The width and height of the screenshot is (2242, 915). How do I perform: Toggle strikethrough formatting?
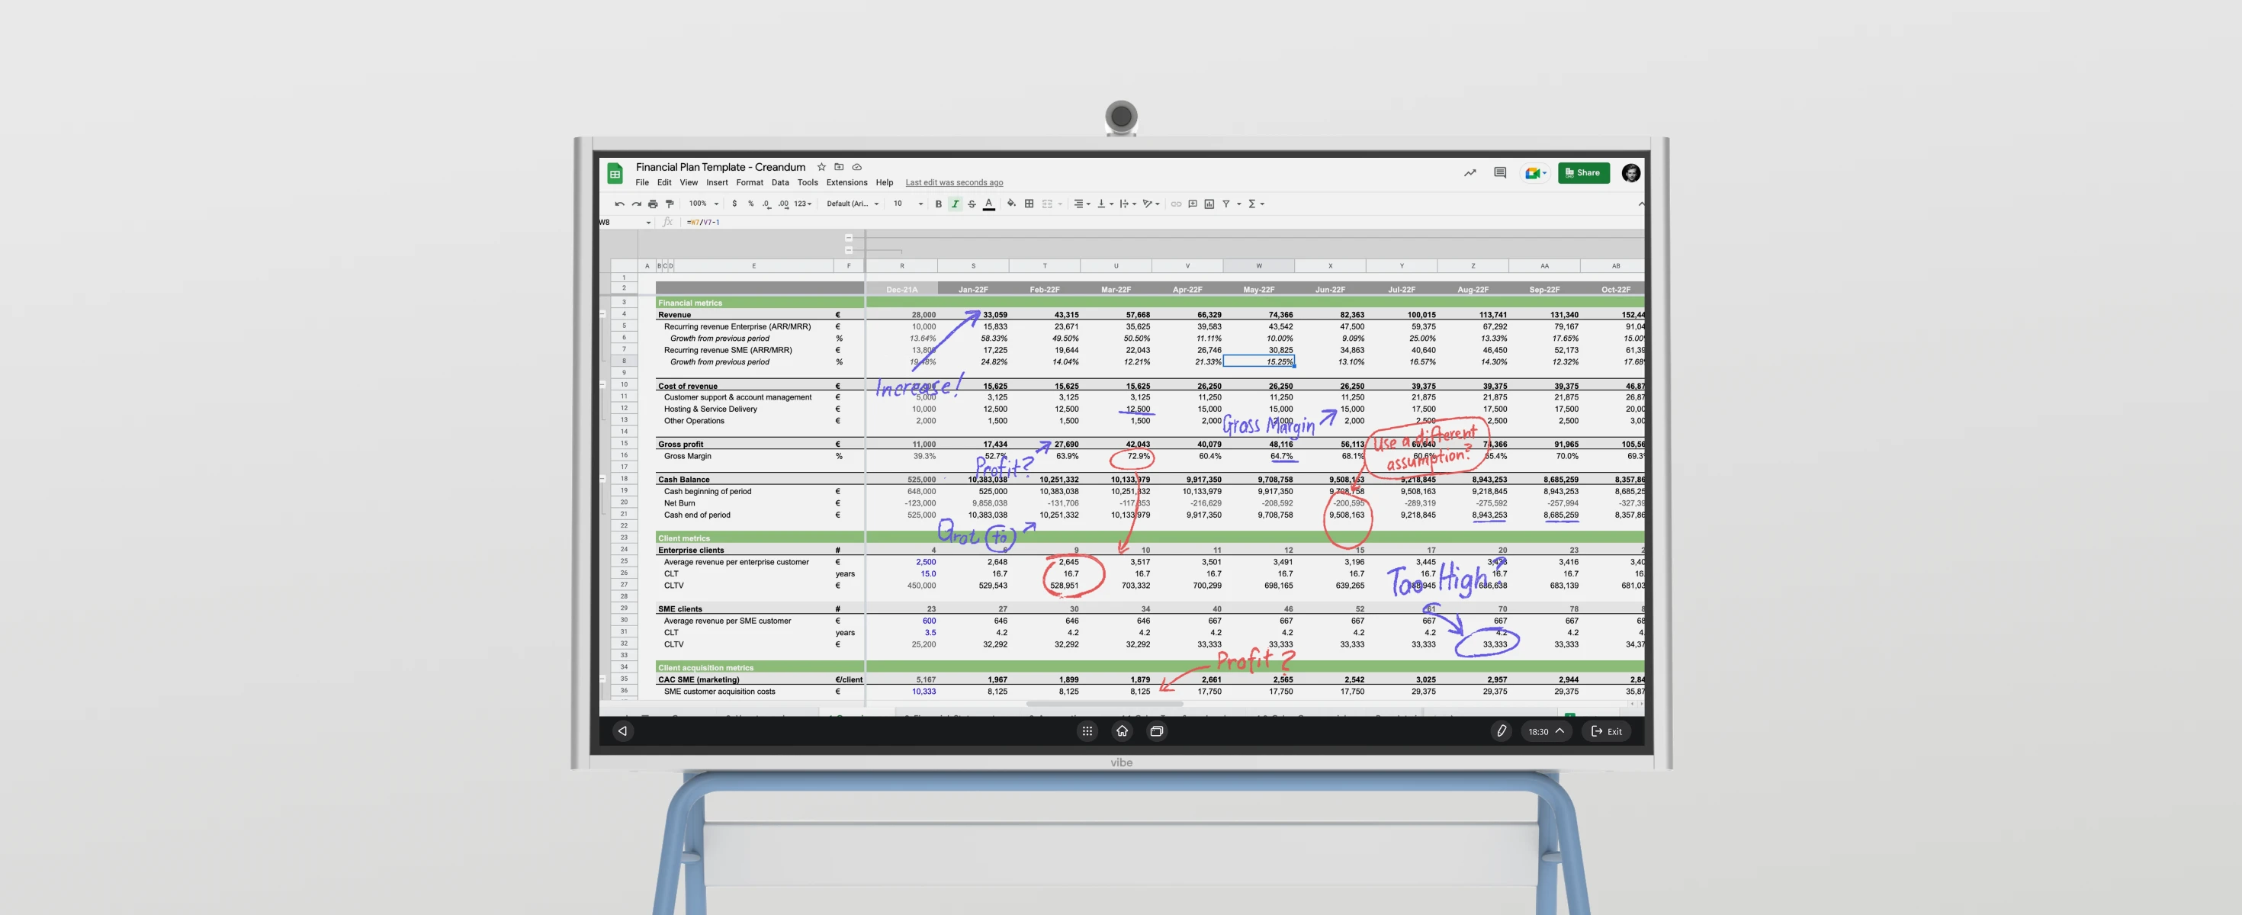tap(972, 204)
